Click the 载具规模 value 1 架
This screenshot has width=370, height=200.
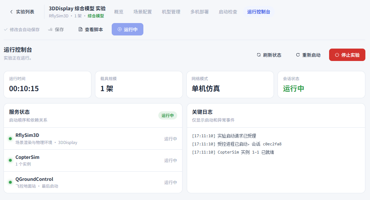(107, 88)
